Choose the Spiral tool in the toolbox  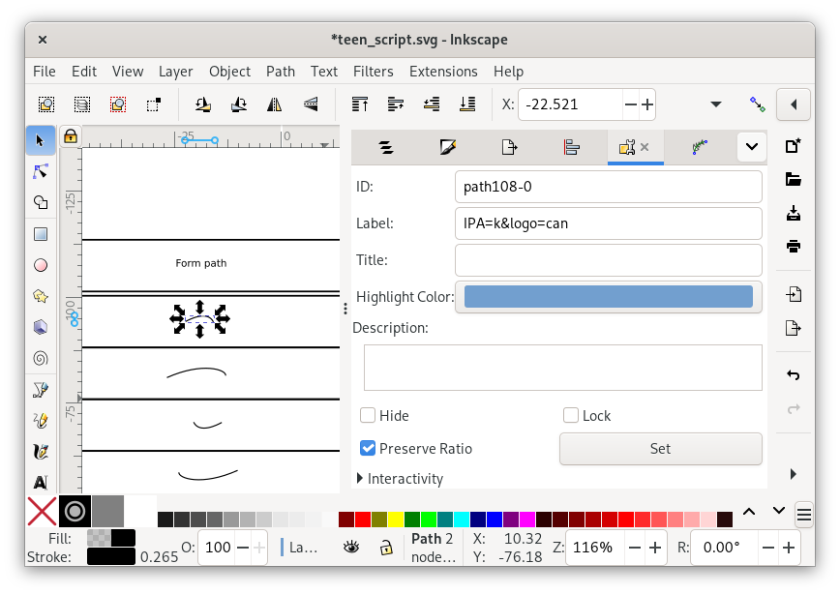coord(40,357)
